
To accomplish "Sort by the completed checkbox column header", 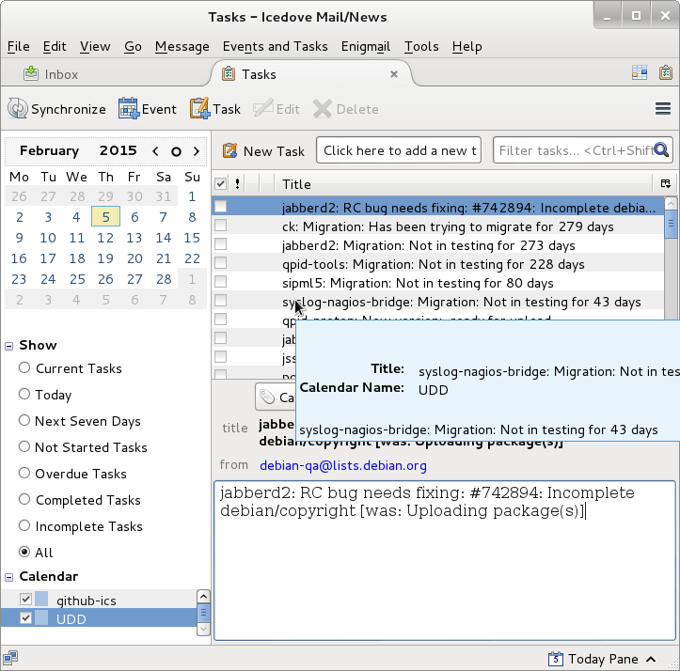I will [x=220, y=184].
